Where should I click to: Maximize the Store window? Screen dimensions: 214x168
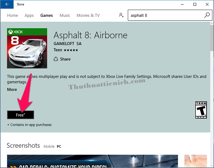pyautogui.click(x=195, y=5)
